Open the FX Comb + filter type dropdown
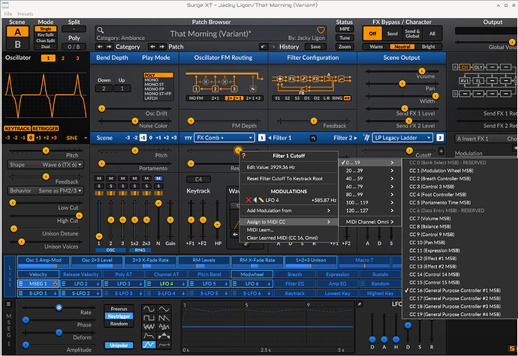 click(224, 138)
